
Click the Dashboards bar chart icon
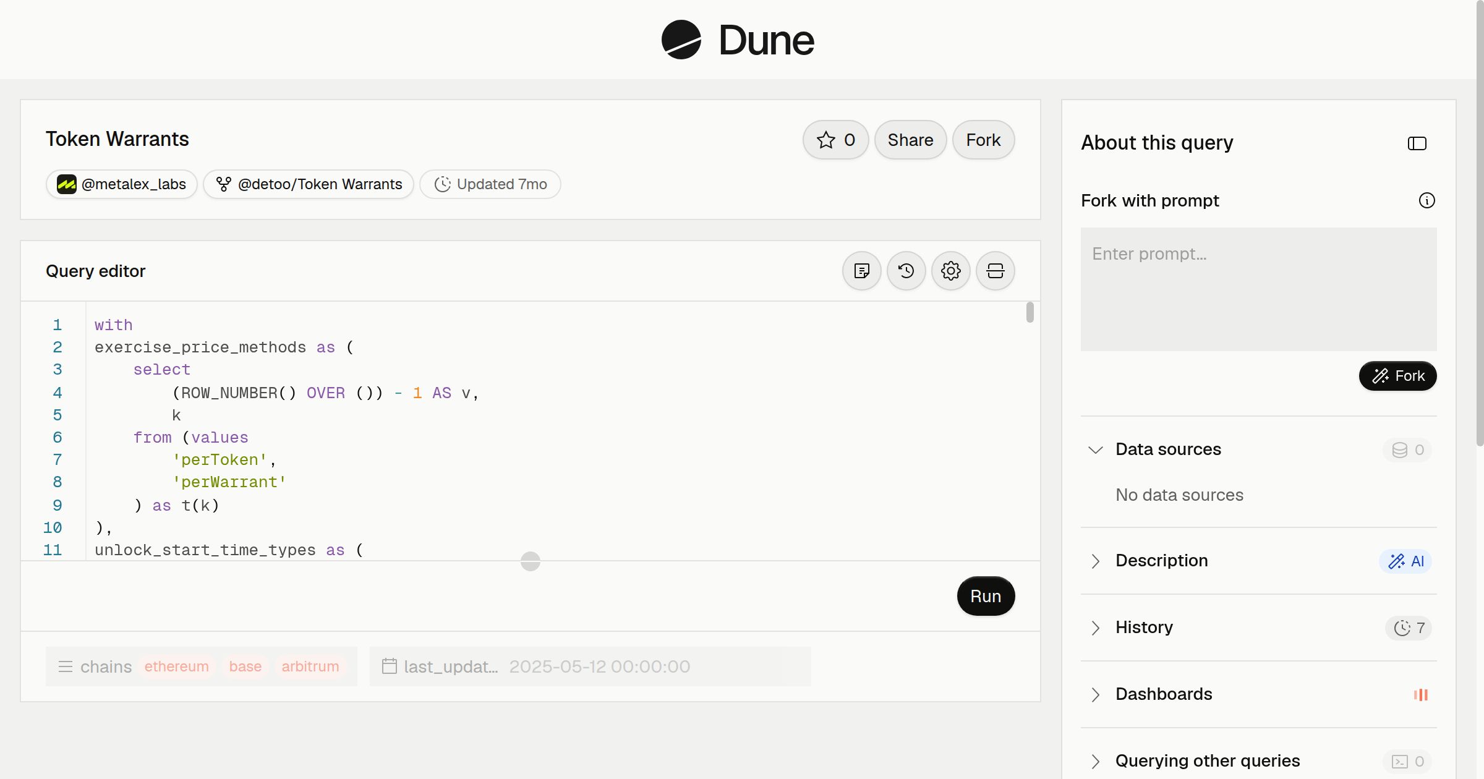(x=1420, y=694)
